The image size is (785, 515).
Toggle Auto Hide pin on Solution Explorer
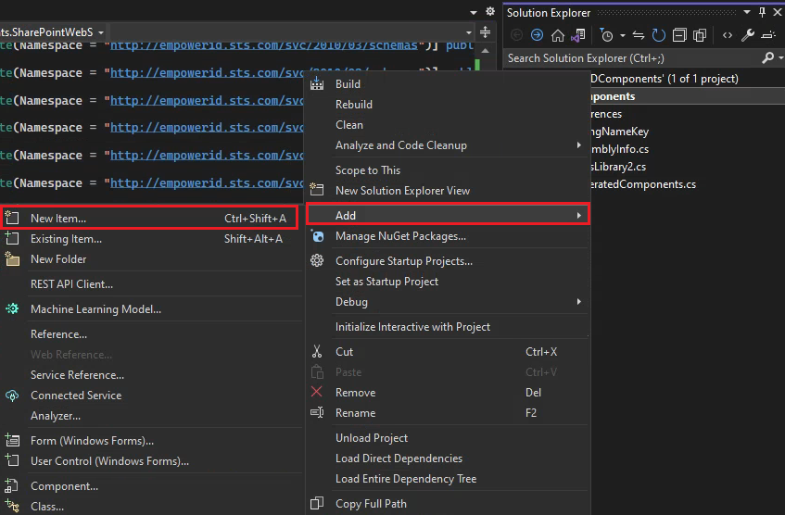[762, 13]
